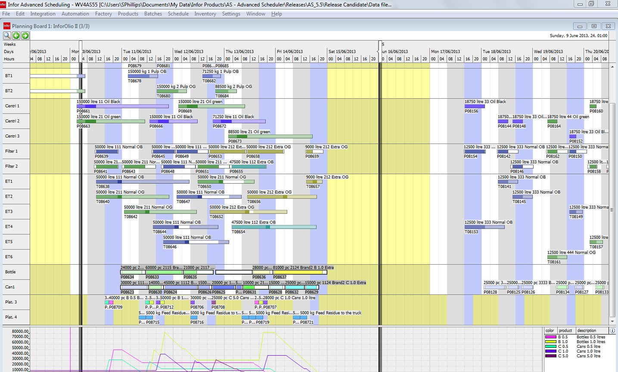This screenshot has height=372, width=618.
Task: Open the Factory menu
Action: (103, 14)
